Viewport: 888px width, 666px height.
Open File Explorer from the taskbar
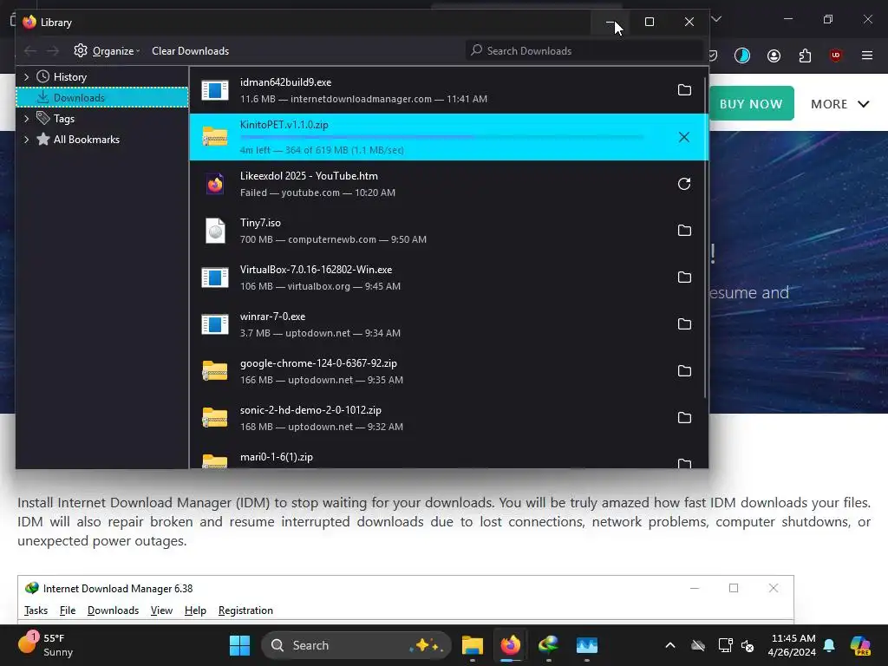pyautogui.click(x=473, y=645)
